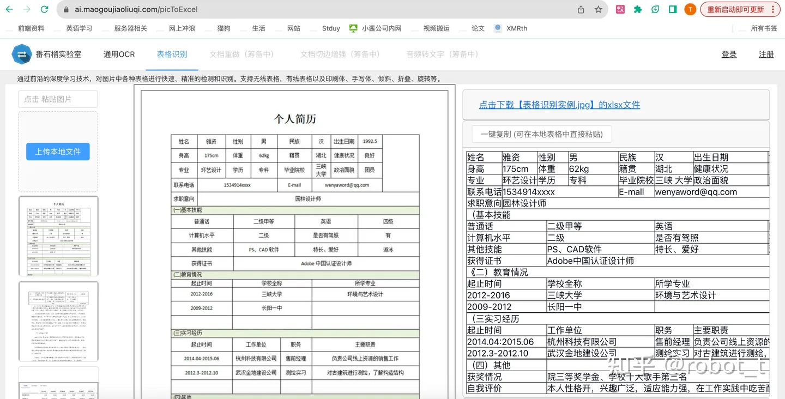Viewport: 785px width, 399px height.
Task: Open the 前端资料 bookmark folder
Action: pyautogui.click(x=25, y=28)
